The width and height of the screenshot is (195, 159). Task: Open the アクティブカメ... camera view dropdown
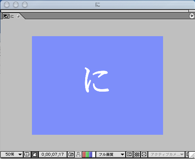pos(166,154)
